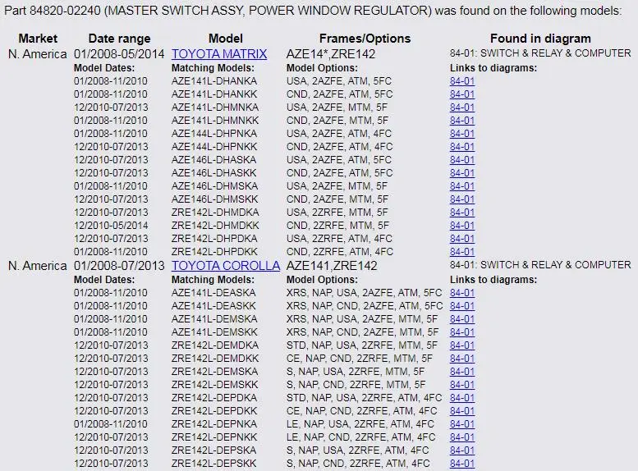The width and height of the screenshot is (638, 471).
Task: Click 84-01 link for ZRE142L-DEMSKK
Action: pos(462,385)
